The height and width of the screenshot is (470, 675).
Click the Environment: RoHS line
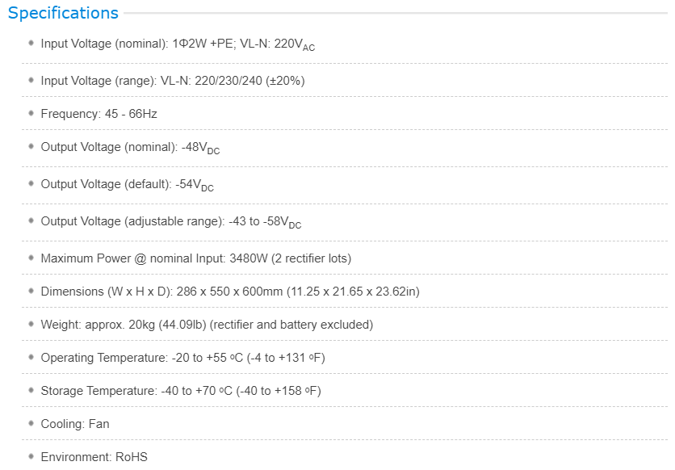pyautogui.click(x=94, y=457)
